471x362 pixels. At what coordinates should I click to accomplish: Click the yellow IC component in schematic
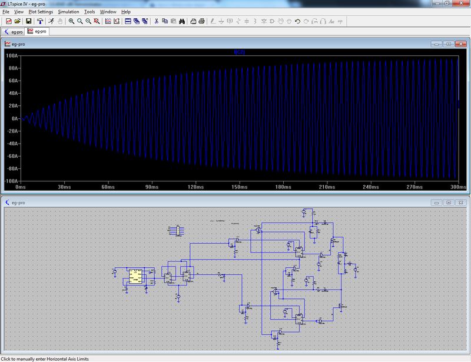point(135,276)
